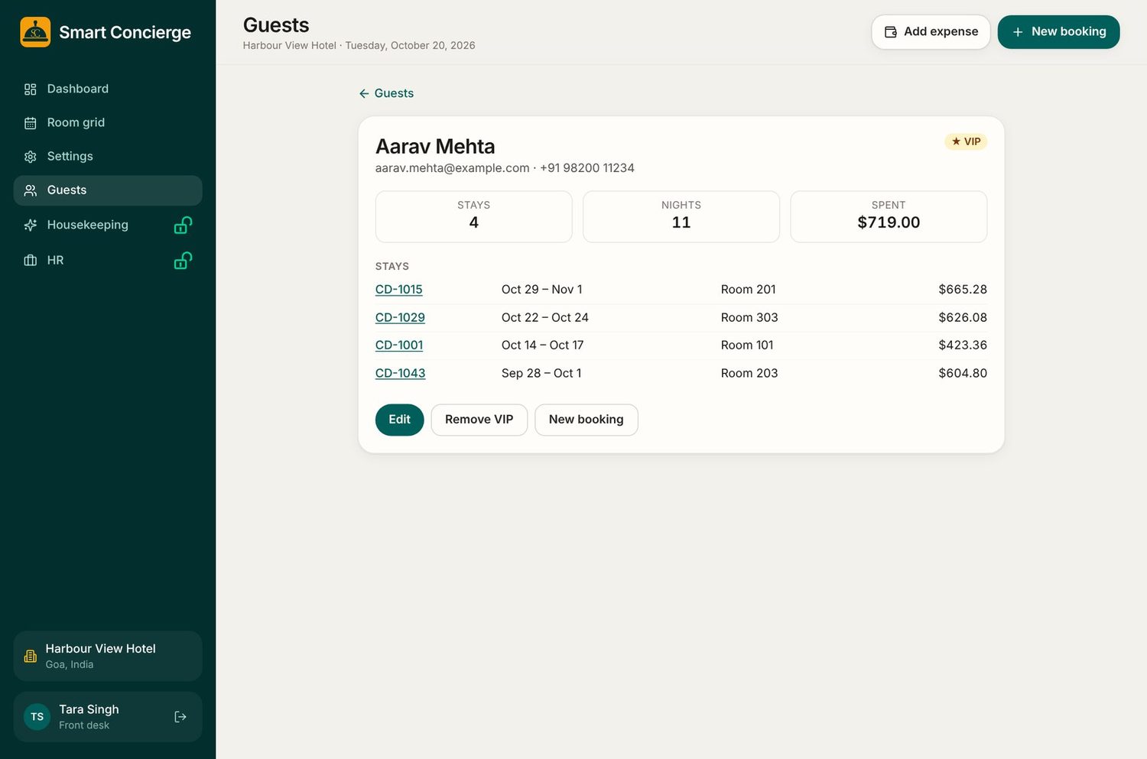Image resolution: width=1147 pixels, height=759 pixels.
Task: Open booking CD-1029
Action: 400,317
